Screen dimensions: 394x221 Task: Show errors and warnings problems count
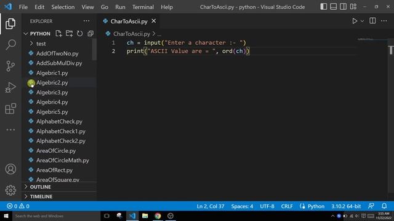click(x=18, y=206)
